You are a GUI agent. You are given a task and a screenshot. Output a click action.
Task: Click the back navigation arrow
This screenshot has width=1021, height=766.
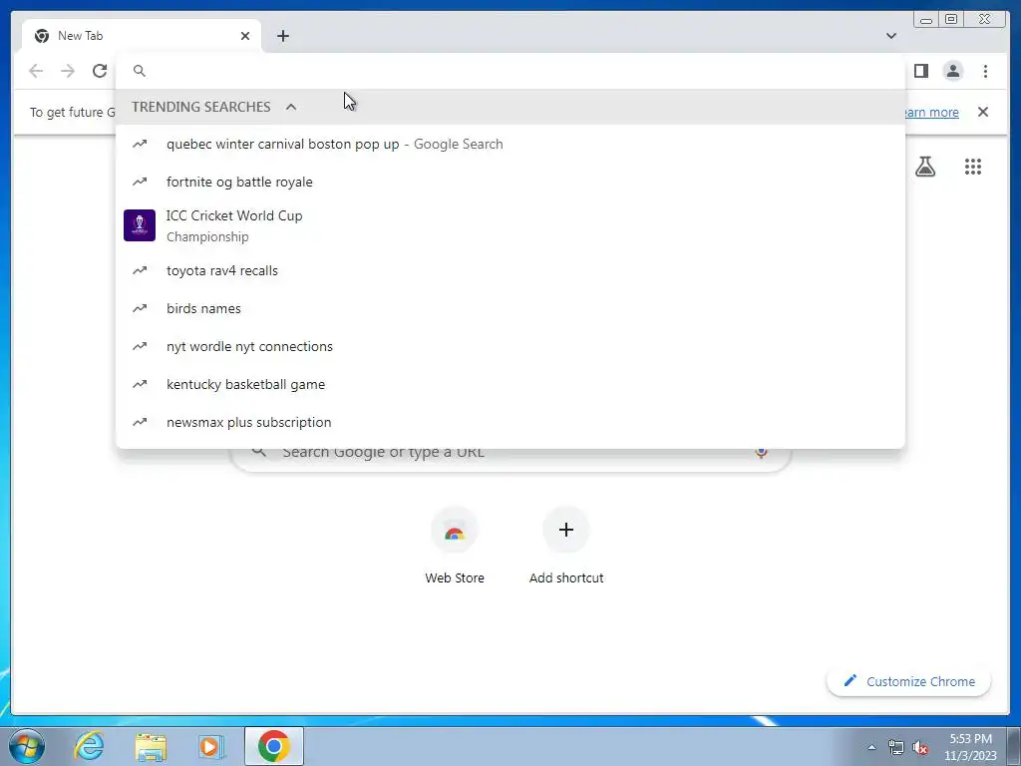[36, 71]
